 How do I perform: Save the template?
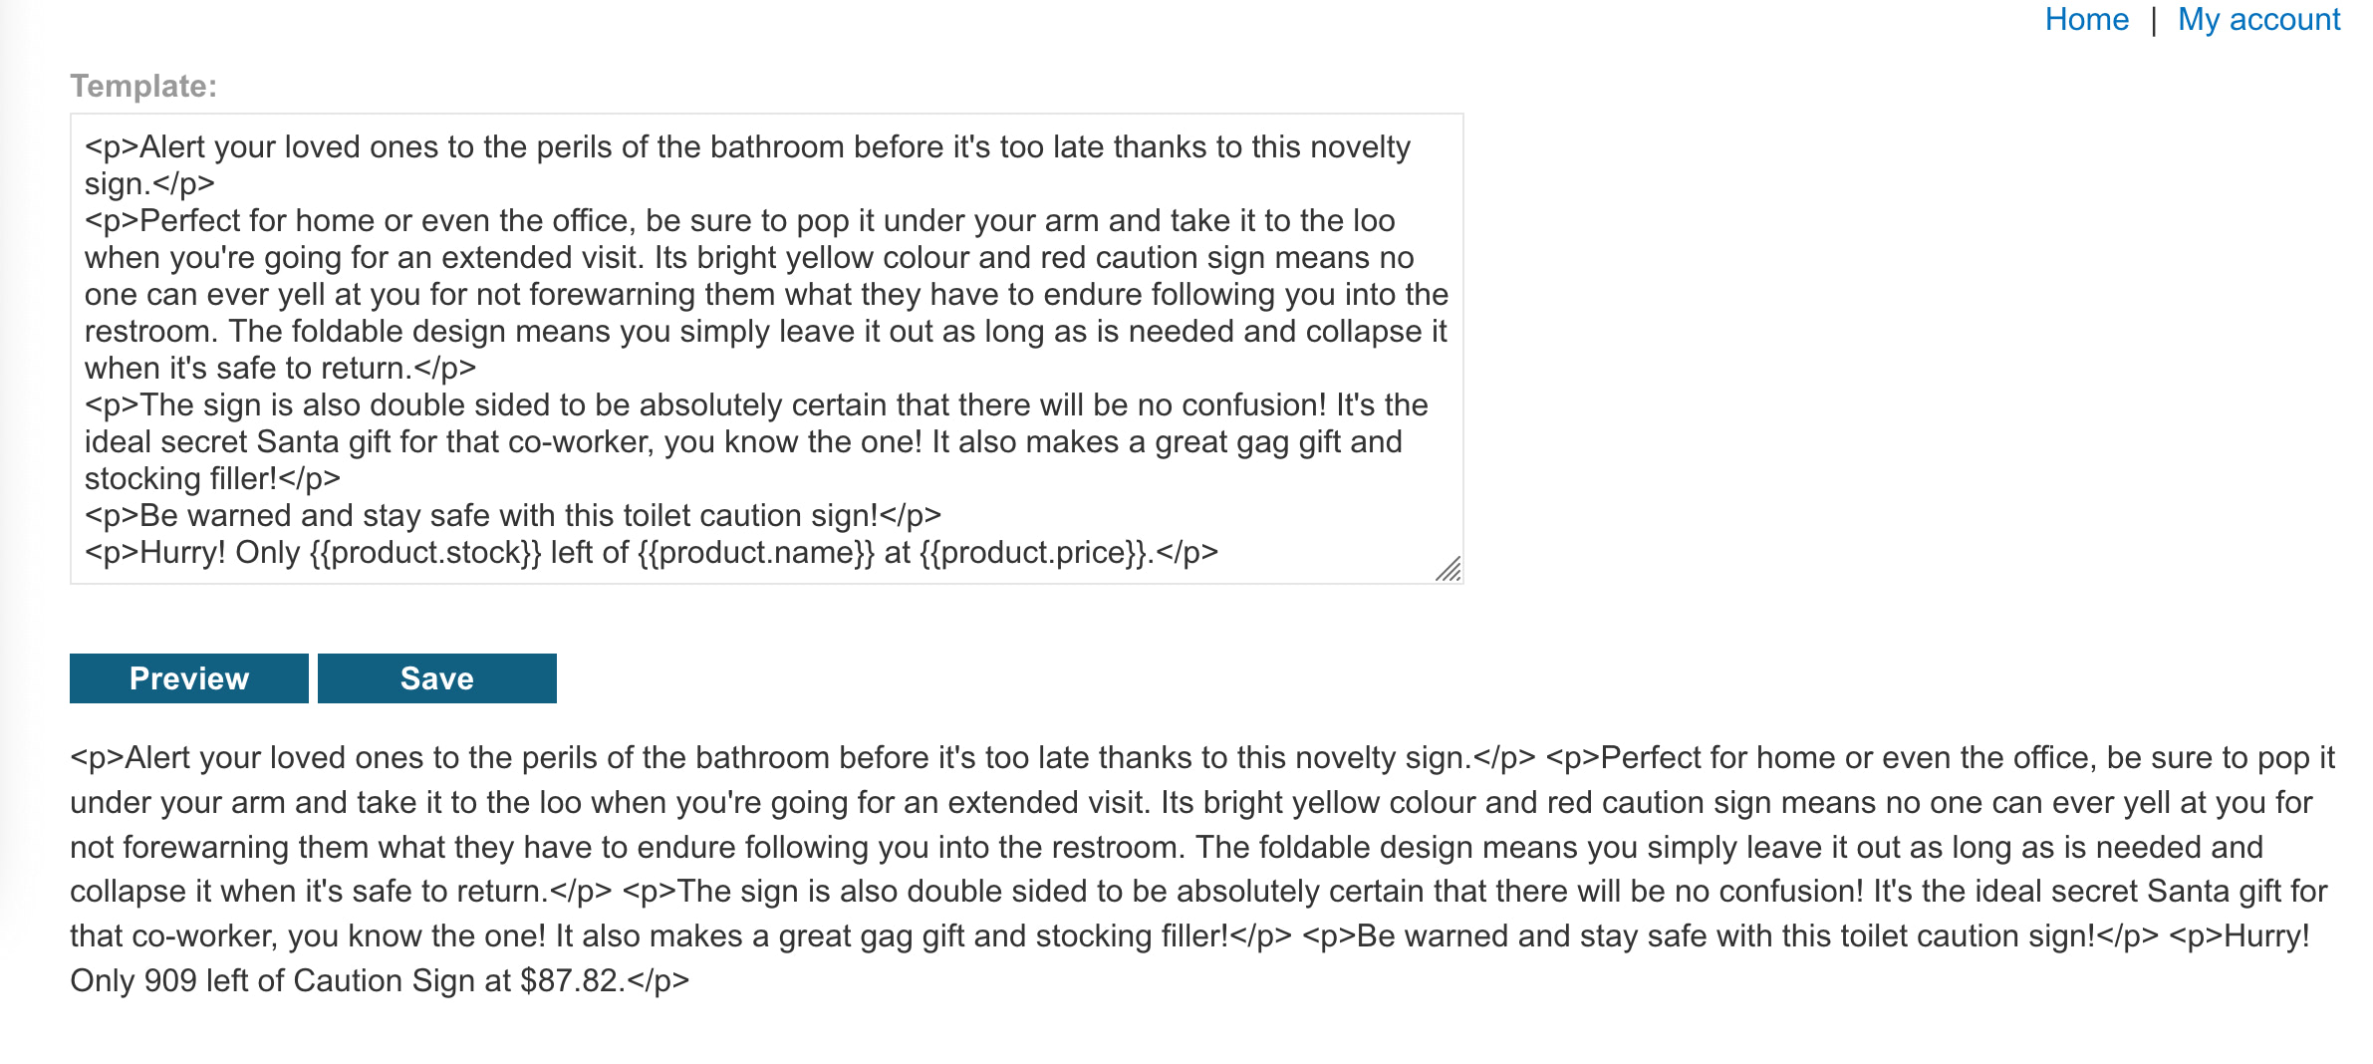coord(436,678)
